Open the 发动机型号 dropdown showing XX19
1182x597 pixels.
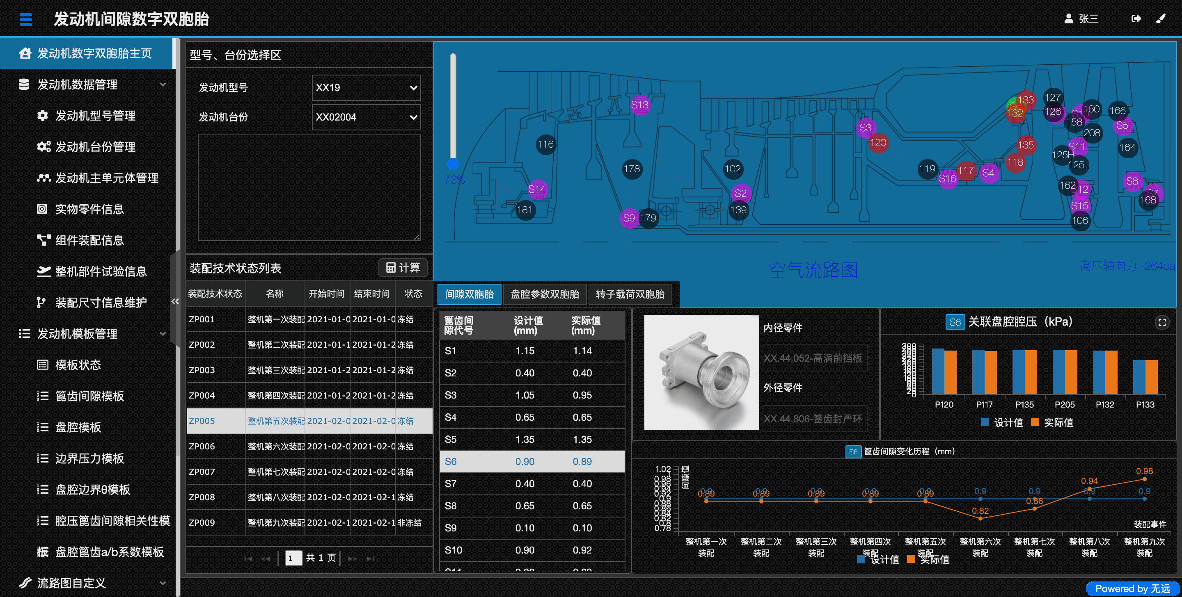click(x=366, y=88)
